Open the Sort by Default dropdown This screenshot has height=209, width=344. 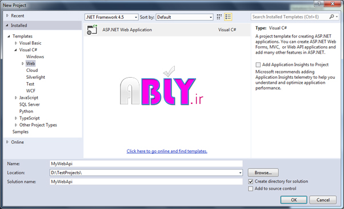185,17
